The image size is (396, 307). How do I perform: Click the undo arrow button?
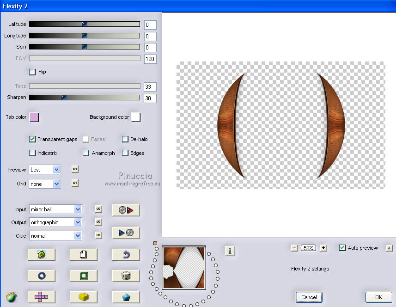pos(126,255)
